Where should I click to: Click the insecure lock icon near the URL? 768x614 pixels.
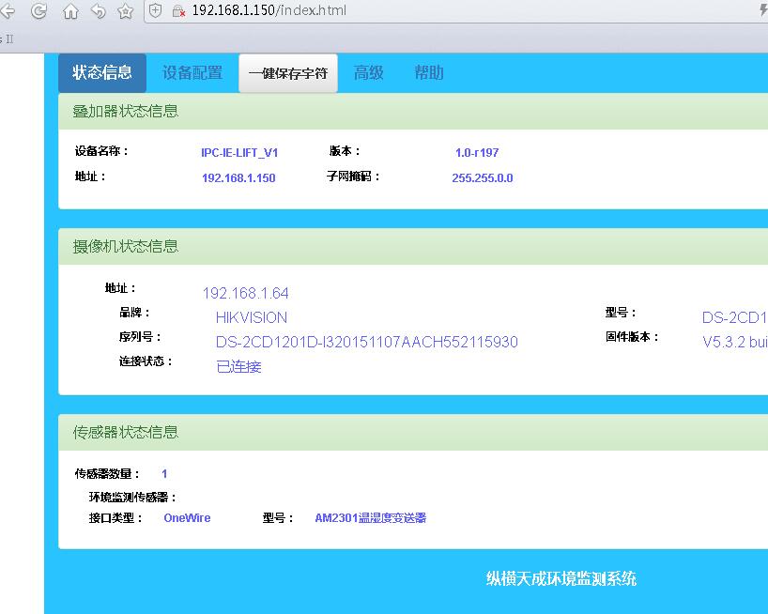pos(177,13)
